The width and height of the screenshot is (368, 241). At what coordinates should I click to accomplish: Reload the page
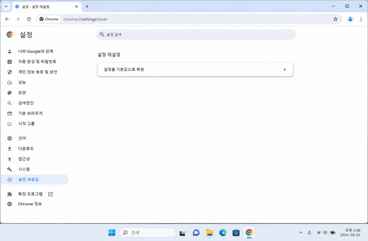(29, 19)
